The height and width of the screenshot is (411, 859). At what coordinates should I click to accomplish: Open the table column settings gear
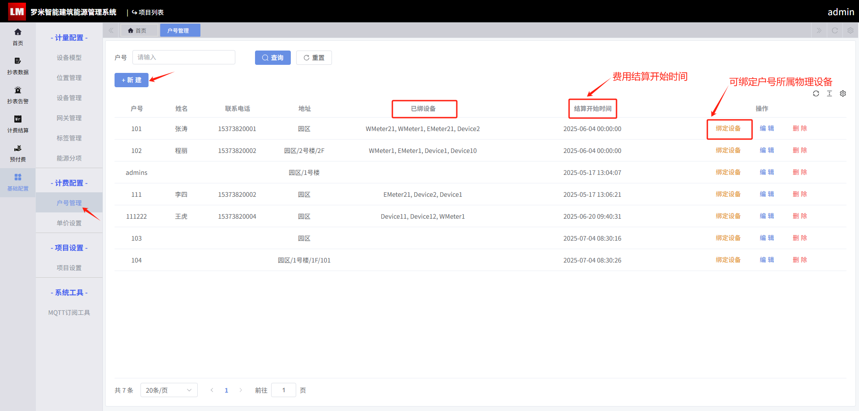[843, 93]
